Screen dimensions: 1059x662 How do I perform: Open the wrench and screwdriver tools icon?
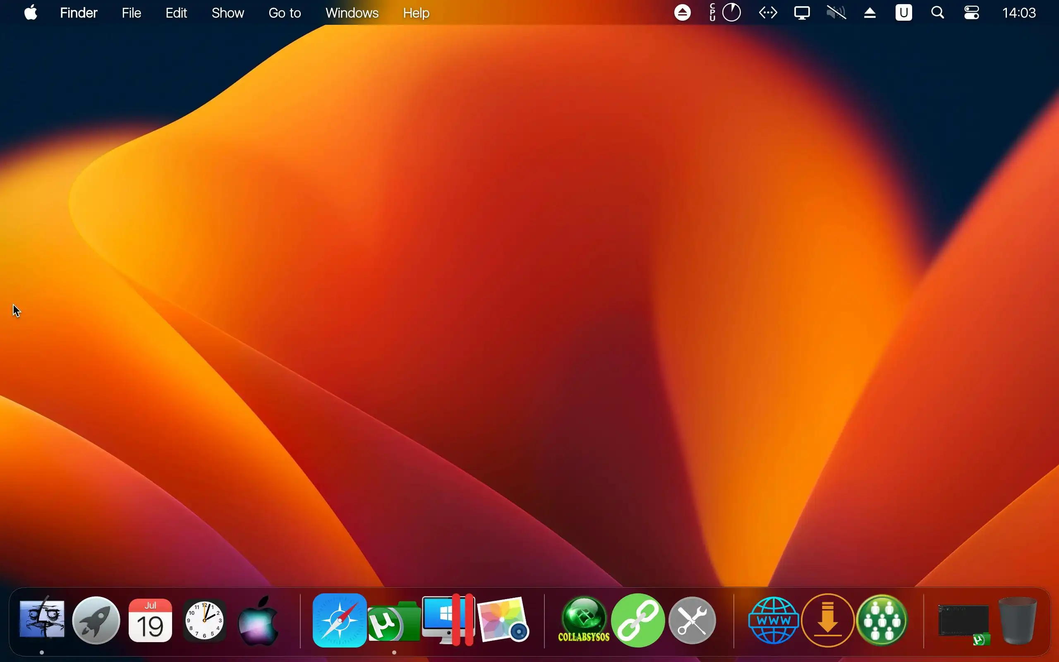click(692, 620)
